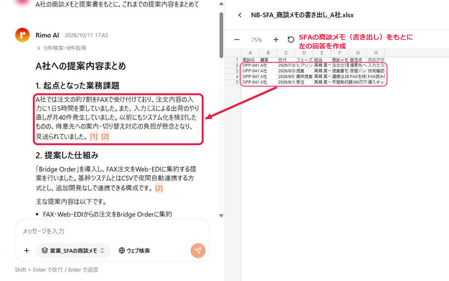Click the heading 2. 提案した仕組み
449x281 pixels.
67,155
